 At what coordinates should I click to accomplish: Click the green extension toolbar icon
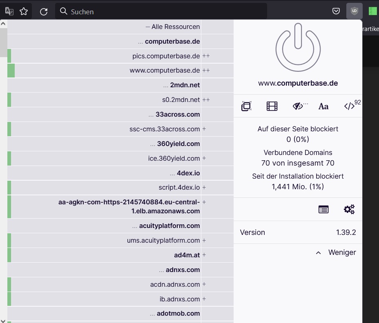pos(373,11)
